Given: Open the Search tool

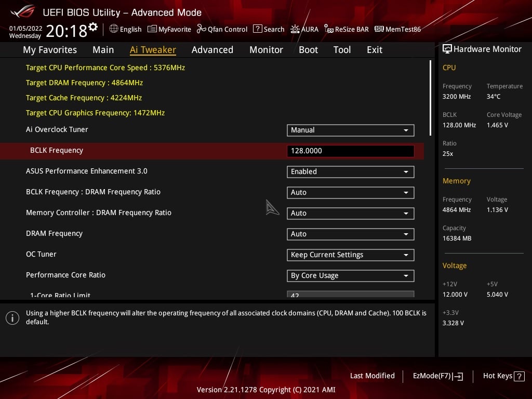Looking at the screenshot, I should click(268, 29).
